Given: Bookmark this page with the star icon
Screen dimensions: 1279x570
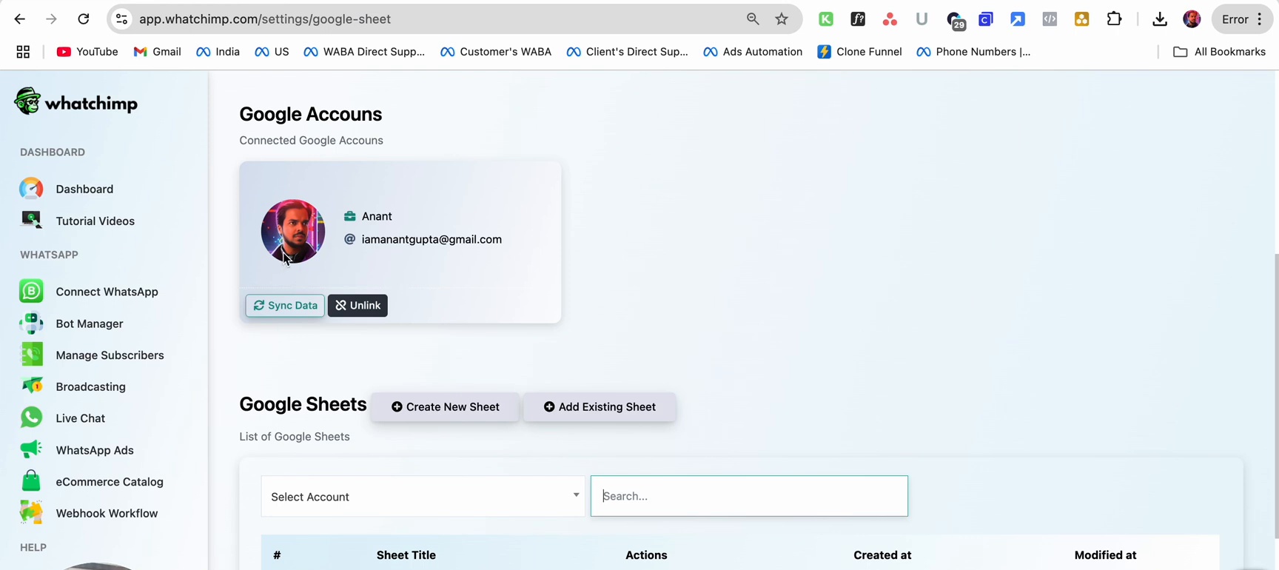Looking at the screenshot, I should [x=782, y=19].
